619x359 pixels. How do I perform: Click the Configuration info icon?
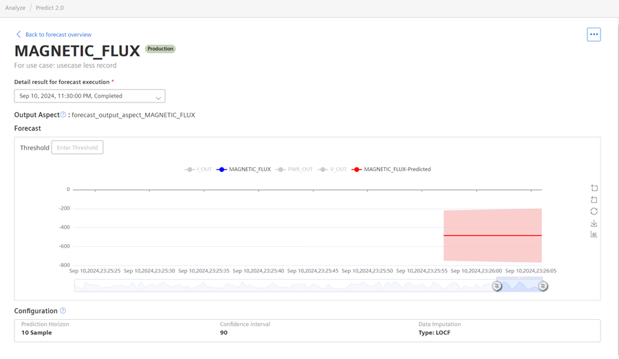(x=63, y=311)
